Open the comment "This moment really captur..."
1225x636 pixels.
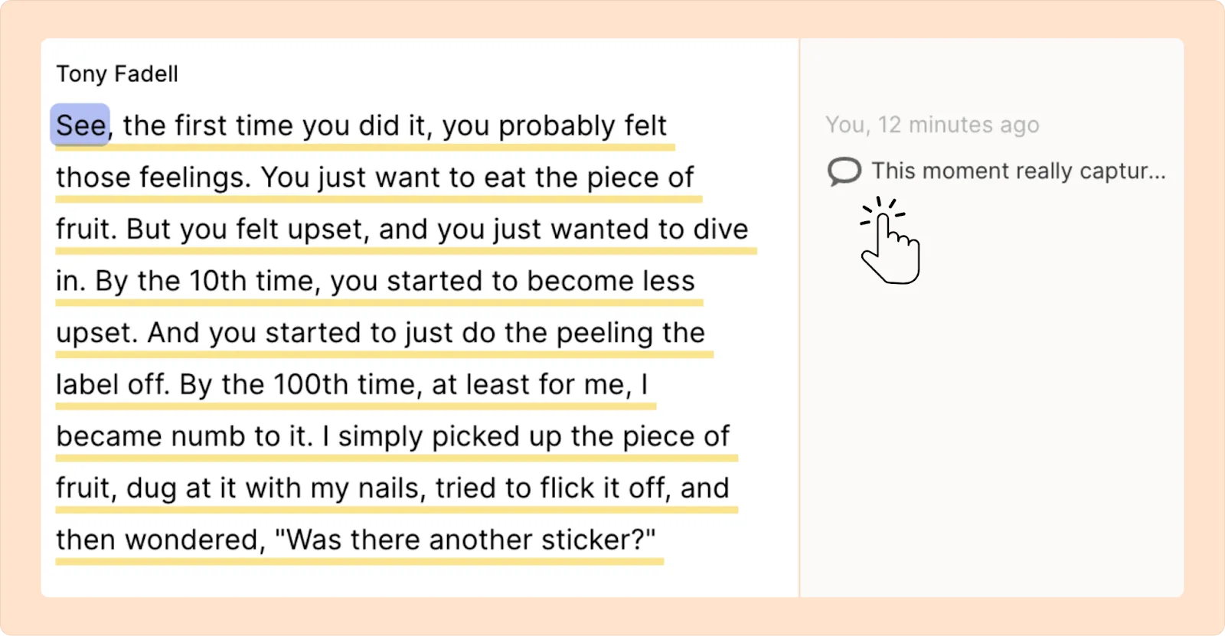[1018, 171]
